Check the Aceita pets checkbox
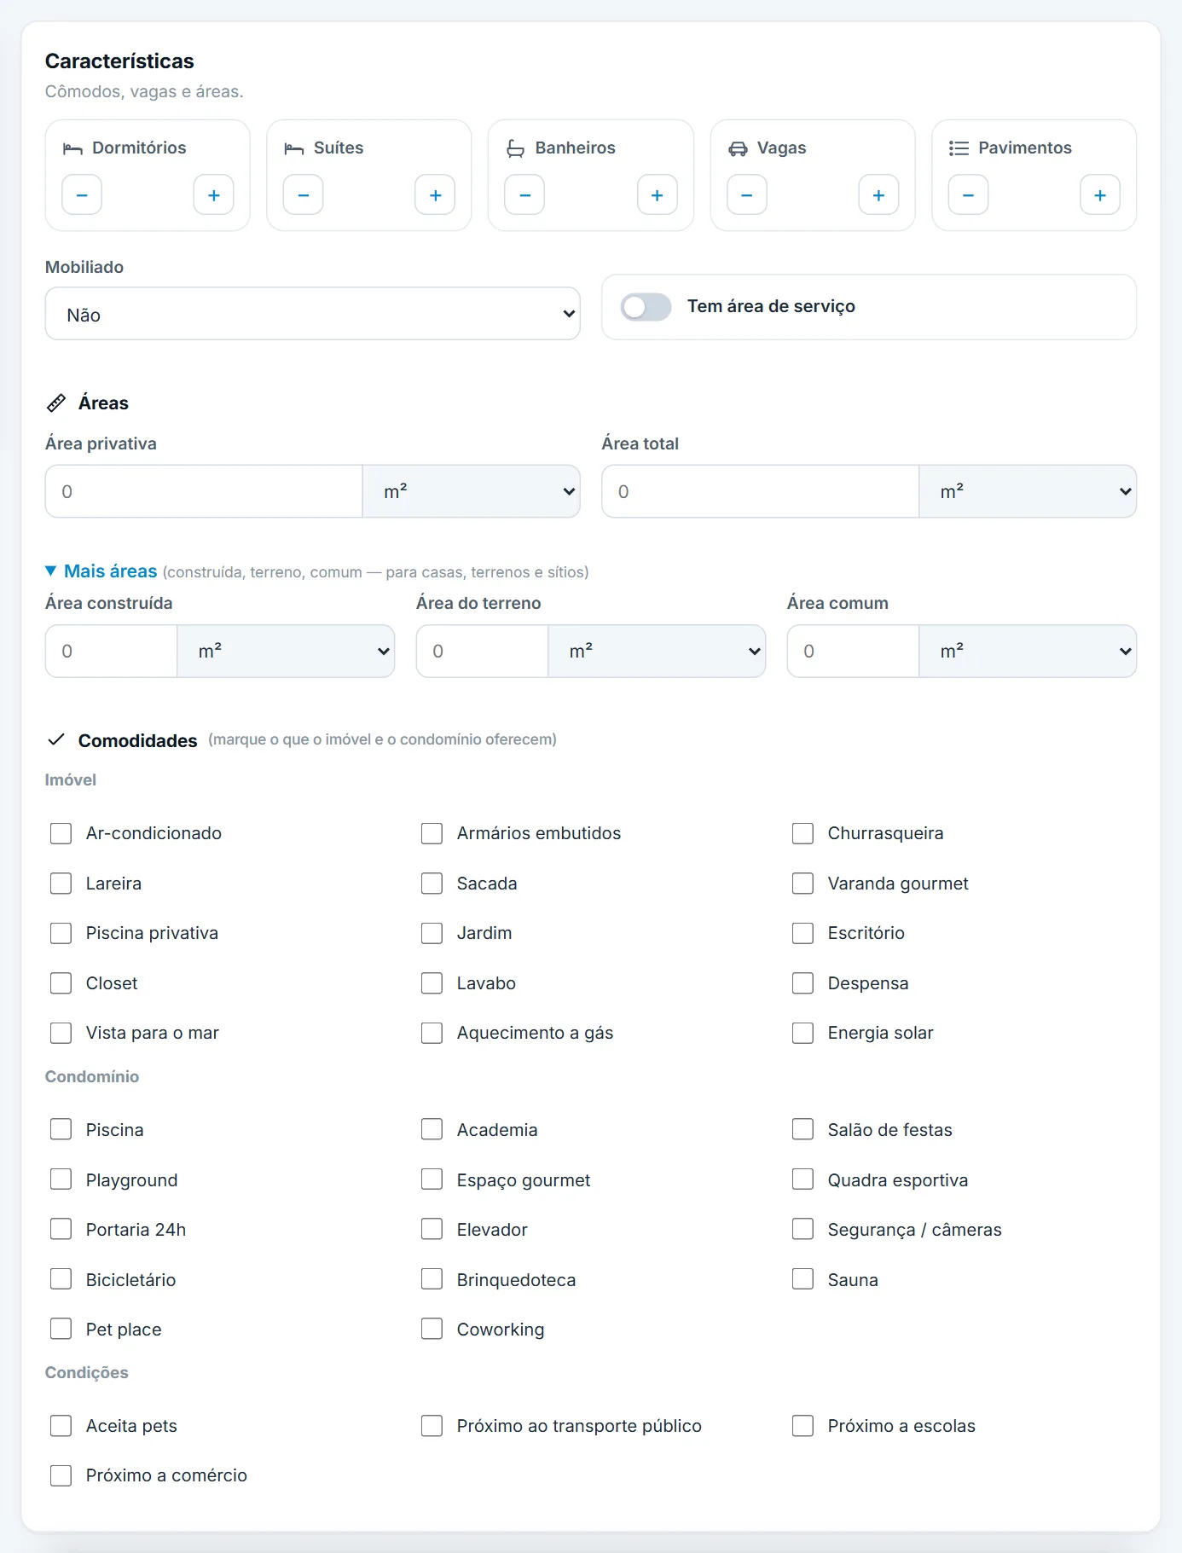This screenshot has height=1553, width=1182. coord(61,1426)
